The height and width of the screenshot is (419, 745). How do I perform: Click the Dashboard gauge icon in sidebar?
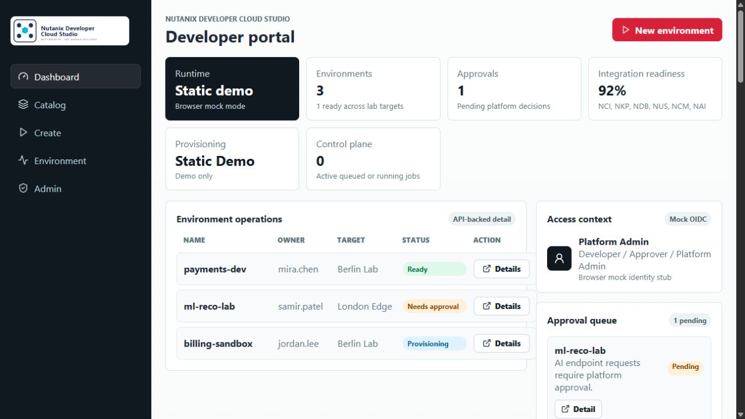pos(23,77)
